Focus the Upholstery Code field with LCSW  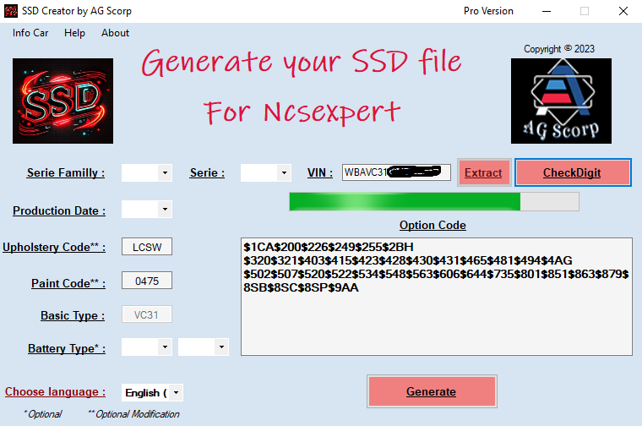pyautogui.click(x=147, y=247)
